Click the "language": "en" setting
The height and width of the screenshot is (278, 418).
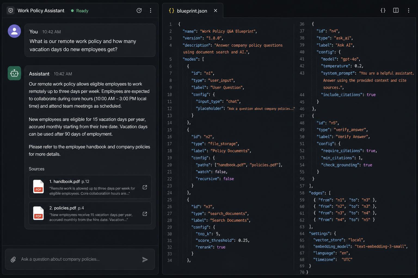(331, 253)
